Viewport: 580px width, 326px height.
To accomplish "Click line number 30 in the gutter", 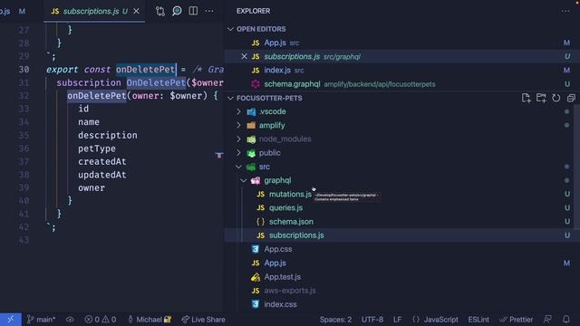I will coord(24,70).
